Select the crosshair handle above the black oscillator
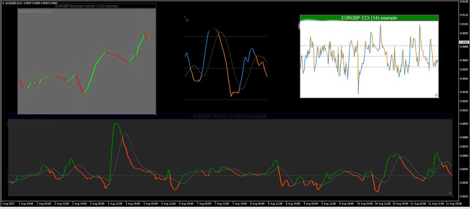Image resolution: width=470 pixels, height=209 pixels. (x=187, y=20)
